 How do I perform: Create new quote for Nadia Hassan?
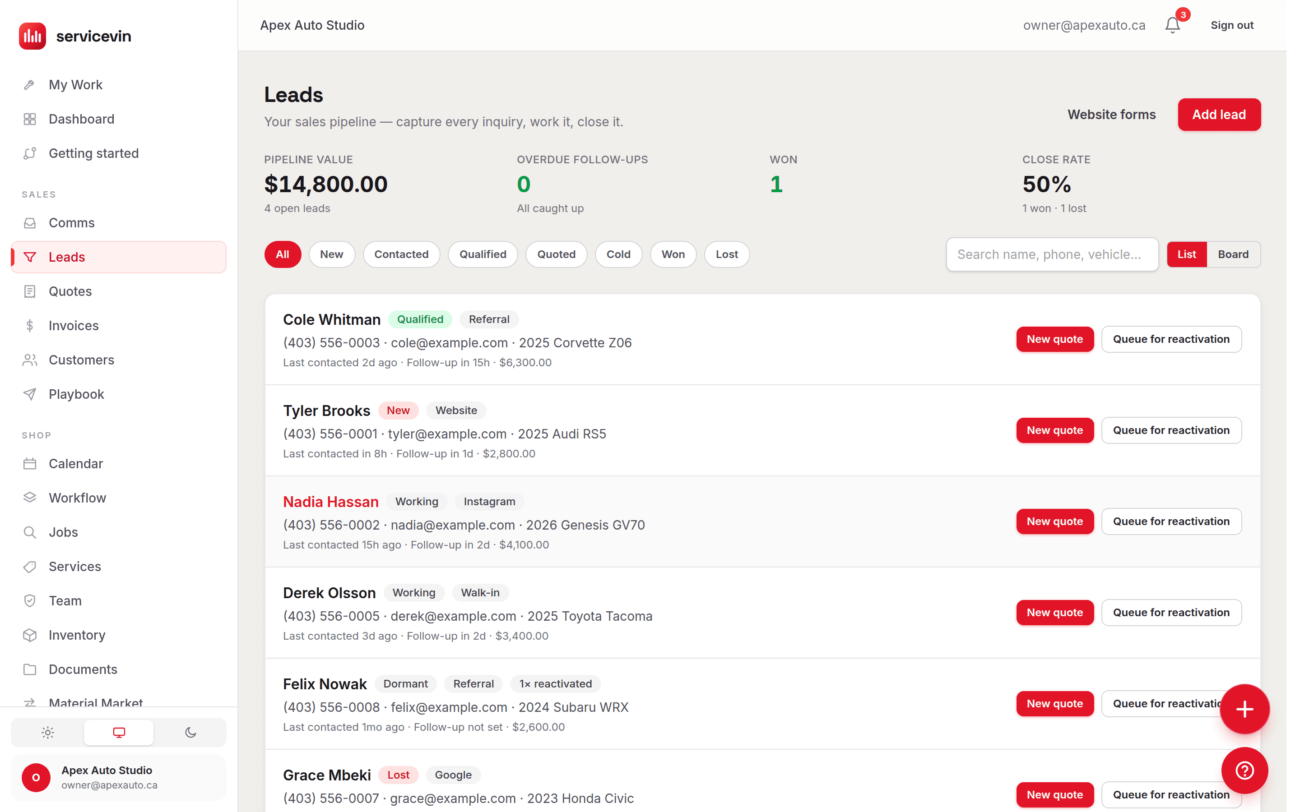click(1054, 522)
